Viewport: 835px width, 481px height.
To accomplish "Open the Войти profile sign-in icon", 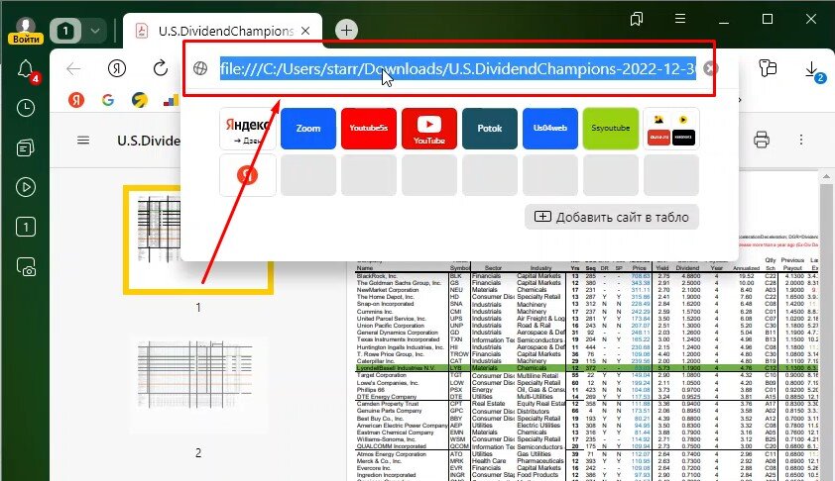I will [x=26, y=31].
